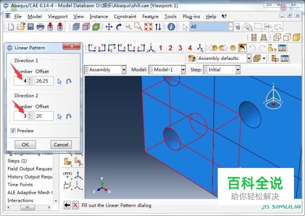This screenshot has width=305, height=216.
Task: Open the Plug-ins menu
Action: click(x=191, y=17)
